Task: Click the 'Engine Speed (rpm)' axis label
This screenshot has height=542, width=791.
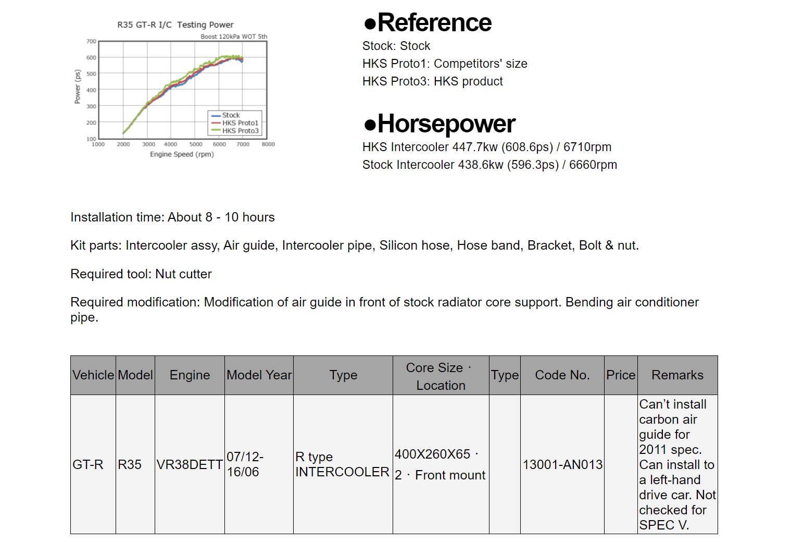Action: click(182, 154)
